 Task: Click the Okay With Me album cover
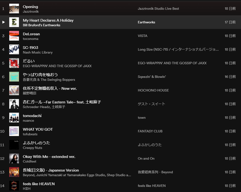(14, 158)
